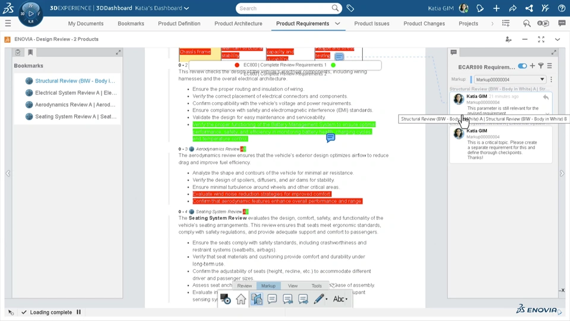The height and width of the screenshot is (321, 570).
Task: Click the share arrow icon in top bar
Action: [512, 8]
